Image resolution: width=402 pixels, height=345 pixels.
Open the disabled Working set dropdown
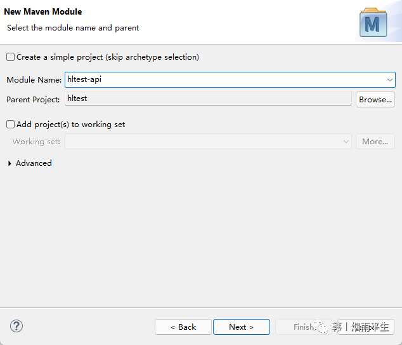pos(208,141)
